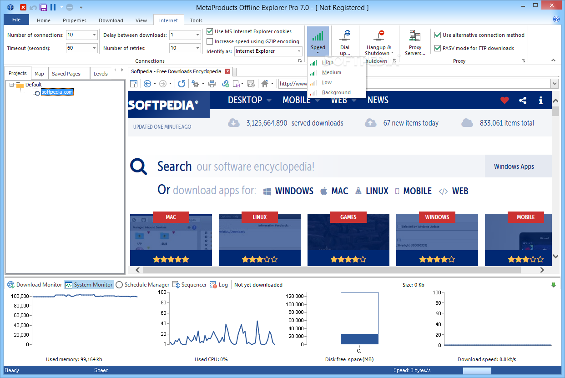Pause downloads with the pause icon
This screenshot has height=378, width=565.
point(53,7)
